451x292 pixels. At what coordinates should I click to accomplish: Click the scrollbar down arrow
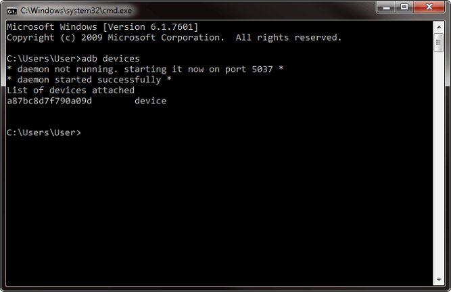(x=439, y=280)
